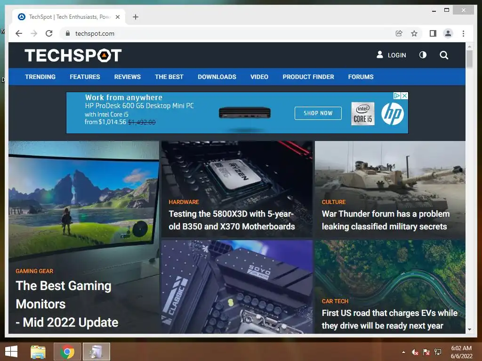This screenshot has width=482, height=361.
Task: Open the PRODUCT FINDER page
Action: [308, 77]
